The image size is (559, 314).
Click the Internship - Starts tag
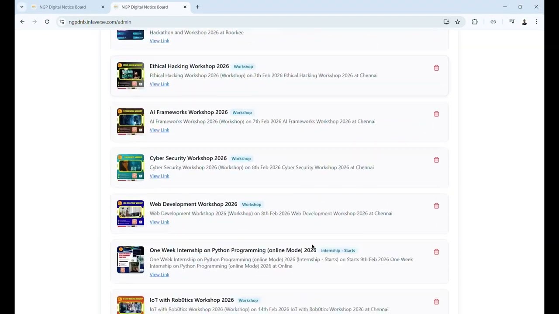pos(338,251)
